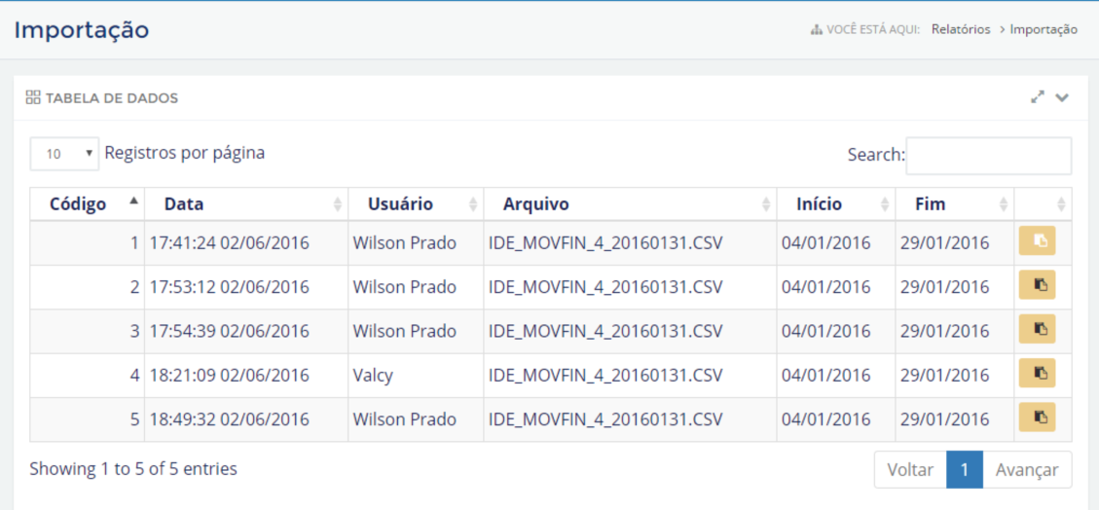Viewport: 1099px width, 510px height.
Task: Sort table by Fim column
Action: 955,204
